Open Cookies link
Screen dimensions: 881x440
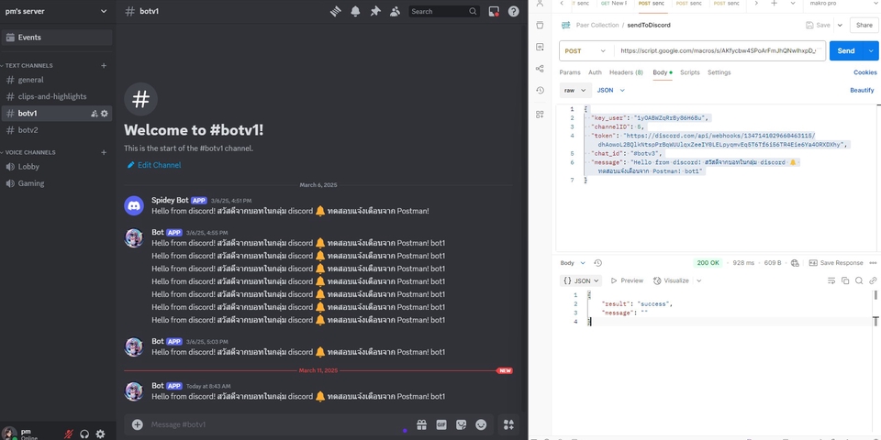[865, 72]
